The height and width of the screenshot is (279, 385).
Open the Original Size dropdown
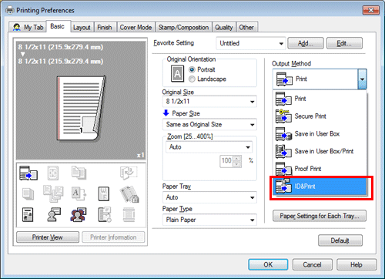(x=209, y=102)
